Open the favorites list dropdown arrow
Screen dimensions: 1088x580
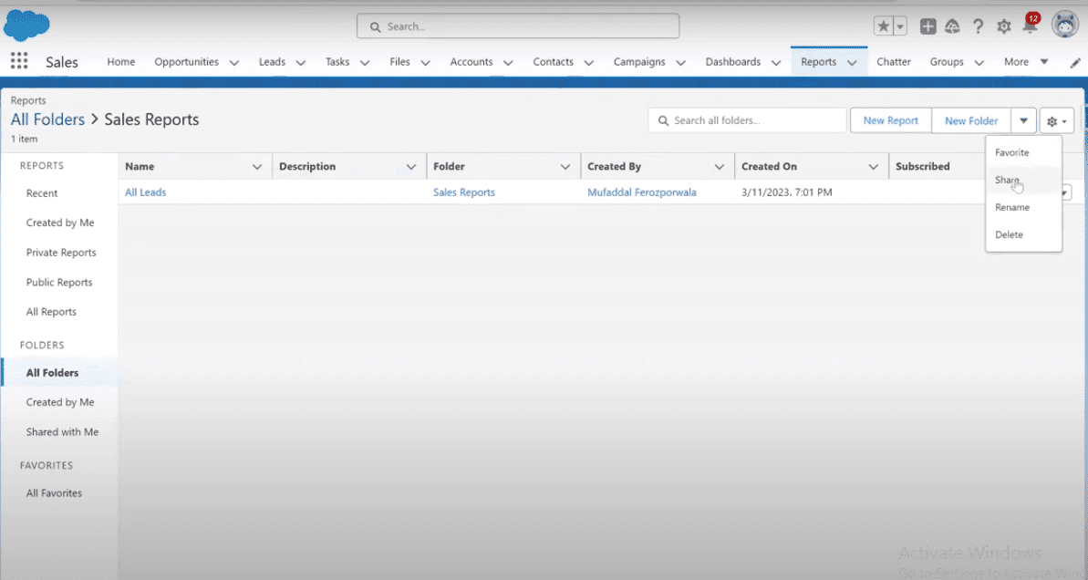click(900, 26)
